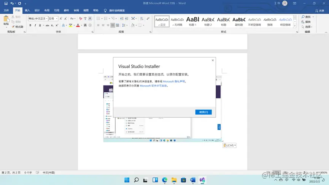329x185 pixels.
Task: Switch to the 插入 tab
Action: point(27,11)
